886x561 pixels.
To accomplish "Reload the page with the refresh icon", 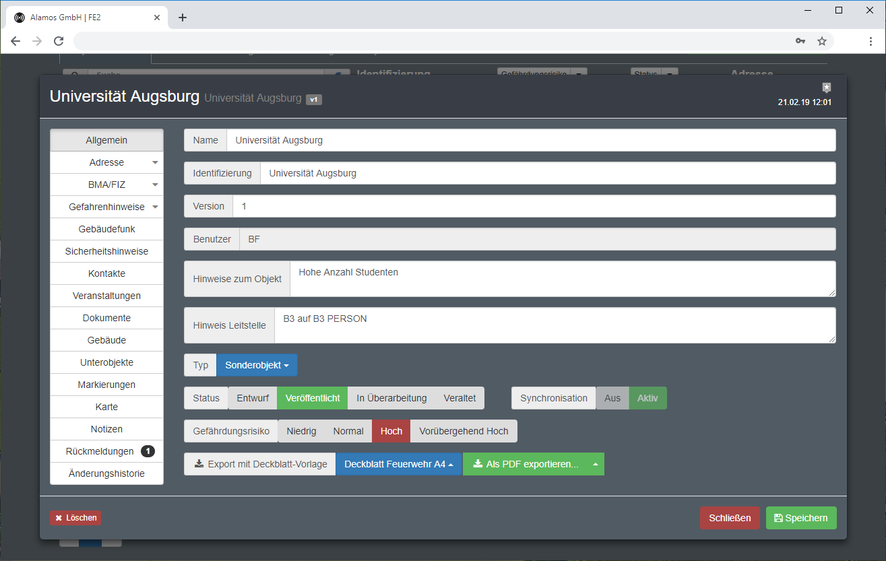I will tap(59, 41).
